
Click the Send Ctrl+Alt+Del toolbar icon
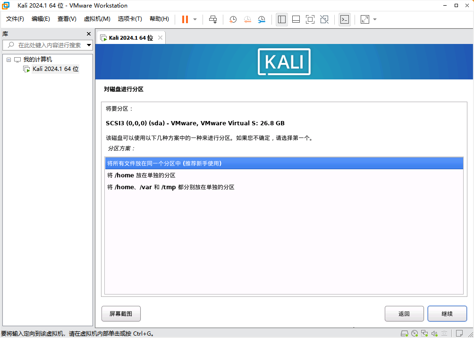click(x=213, y=19)
